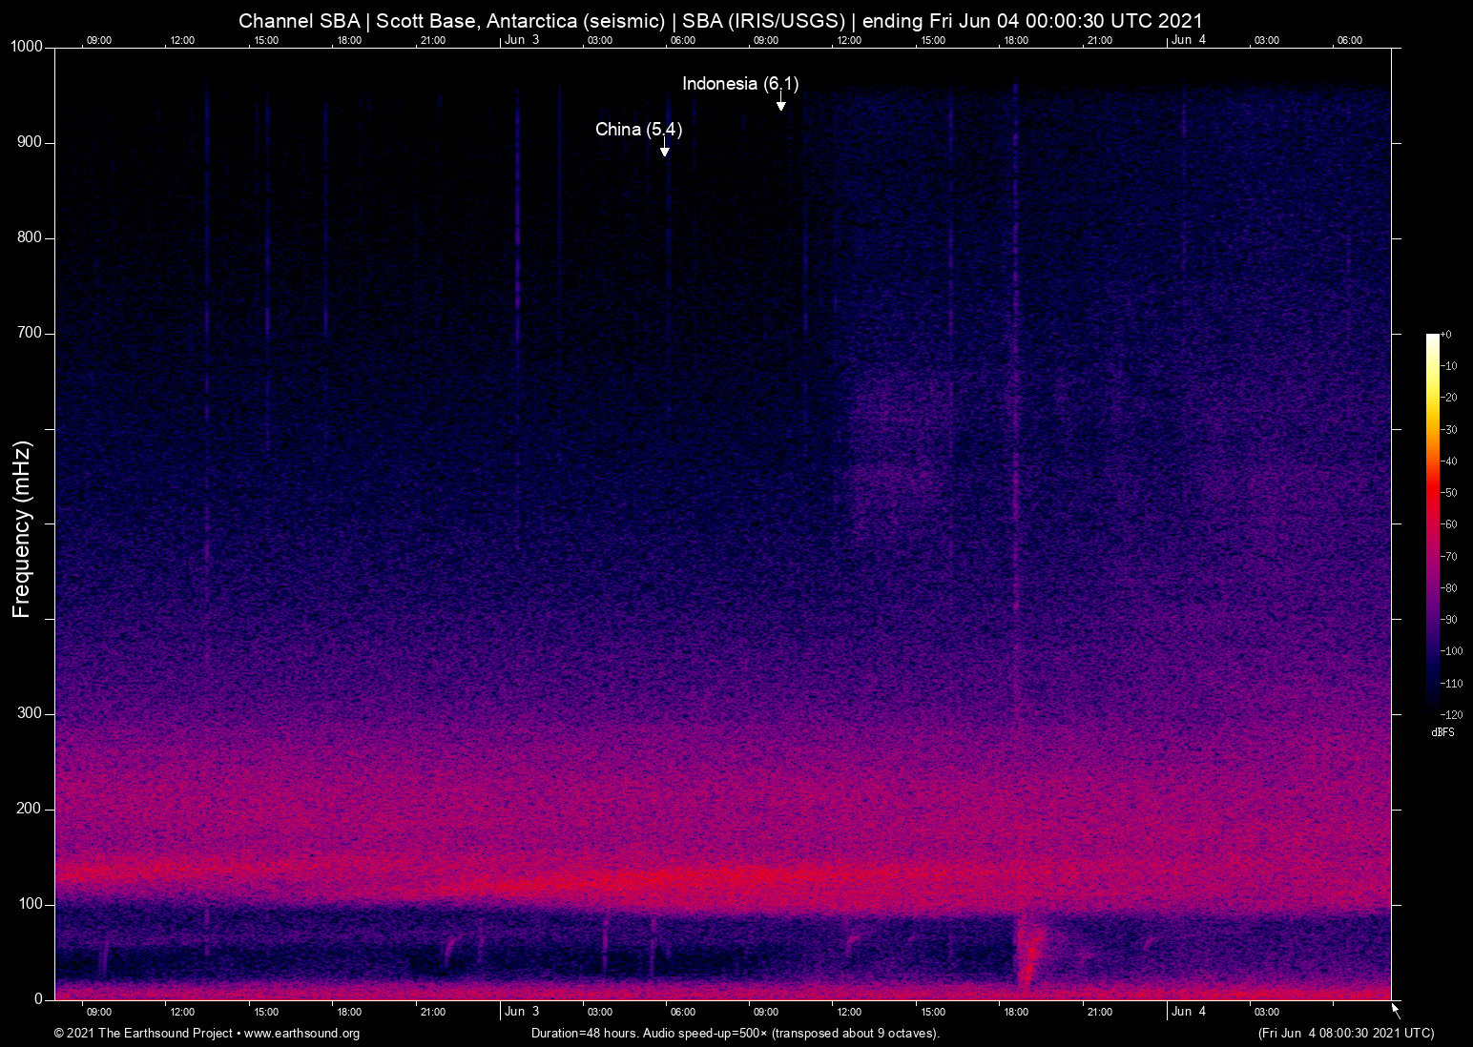This screenshot has width=1473, height=1047.
Task: Click the Jun 4 date marker on top axis
Action: [x=1189, y=40]
